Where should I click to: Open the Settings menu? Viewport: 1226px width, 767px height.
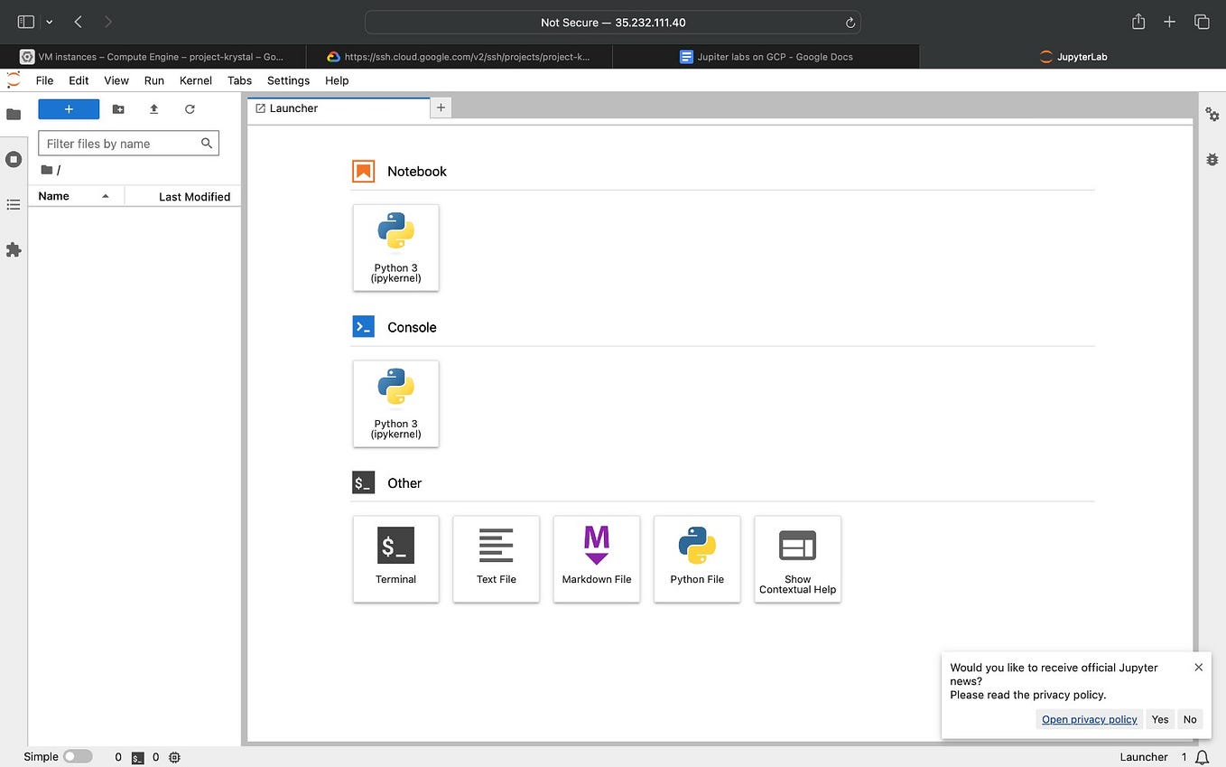pyautogui.click(x=288, y=80)
